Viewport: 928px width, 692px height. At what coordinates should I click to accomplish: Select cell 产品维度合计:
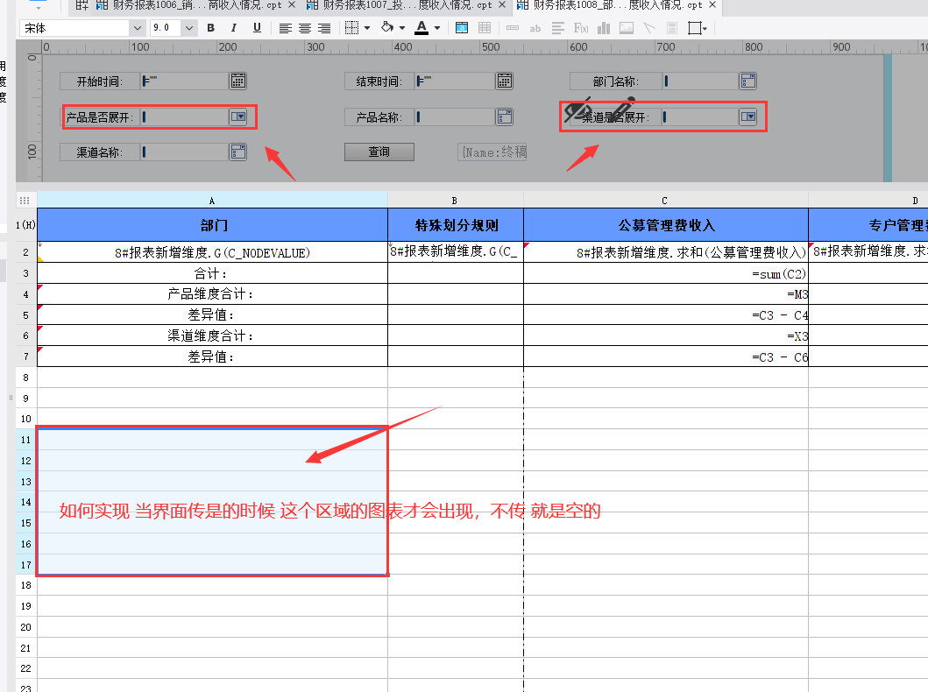(x=212, y=294)
